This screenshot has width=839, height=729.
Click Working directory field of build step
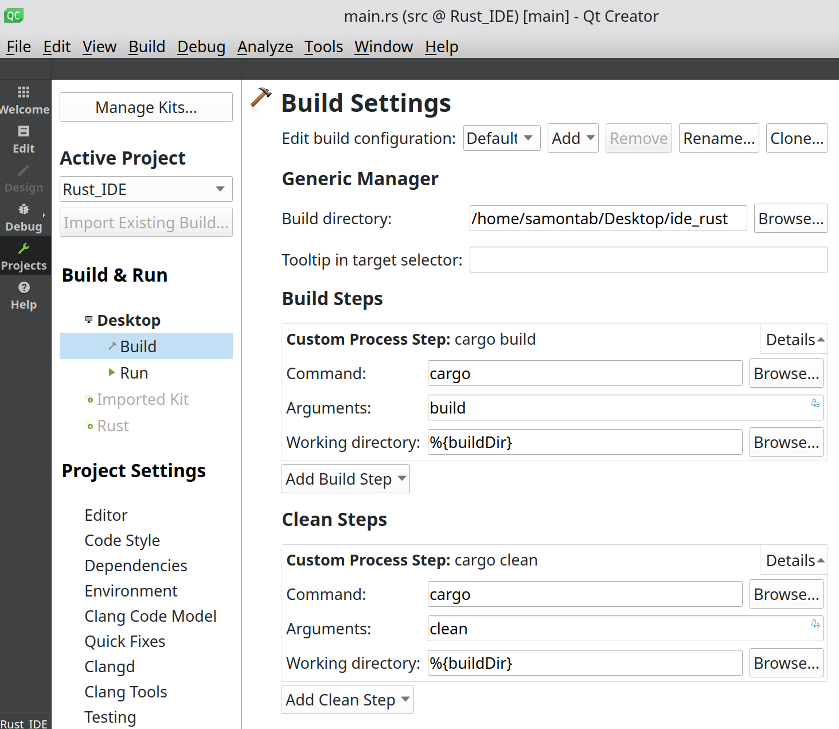pyautogui.click(x=585, y=442)
